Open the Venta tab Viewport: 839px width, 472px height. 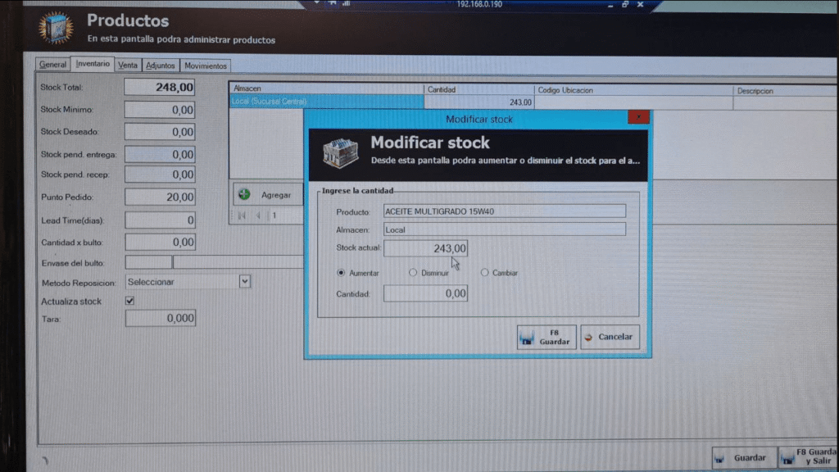(x=128, y=65)
